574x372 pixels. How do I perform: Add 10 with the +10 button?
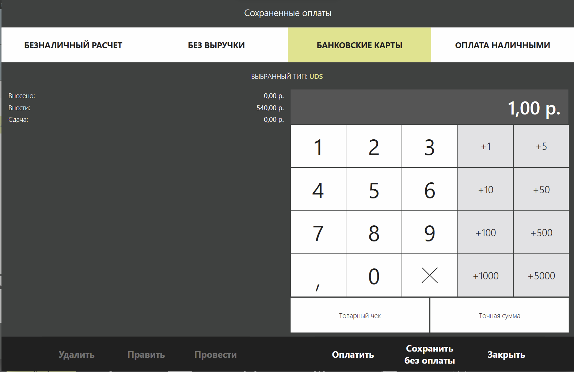486,189
